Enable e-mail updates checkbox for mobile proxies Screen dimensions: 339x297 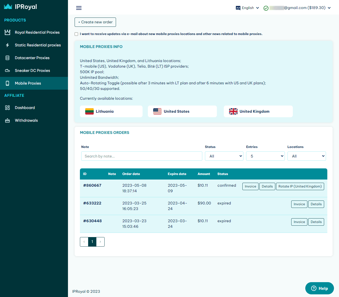point(76,34)
